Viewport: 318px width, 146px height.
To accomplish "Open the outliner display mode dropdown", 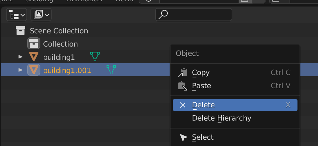I will point(17,15).
